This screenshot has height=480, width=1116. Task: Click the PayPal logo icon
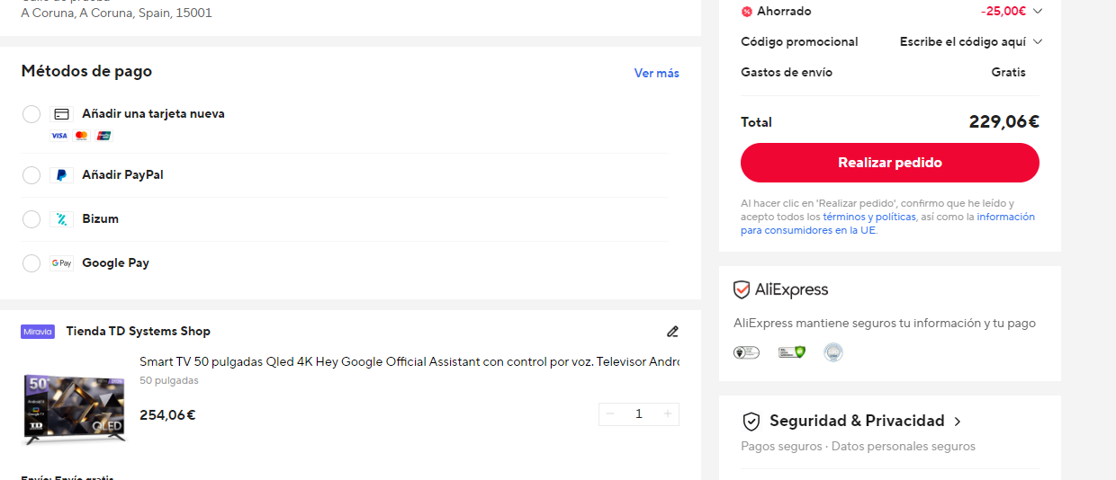[x=61, y=175]
